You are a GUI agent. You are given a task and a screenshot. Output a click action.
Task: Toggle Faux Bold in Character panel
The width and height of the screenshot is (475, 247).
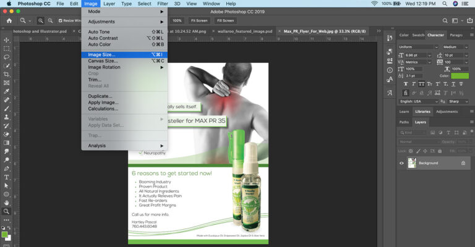click(406, 84)
